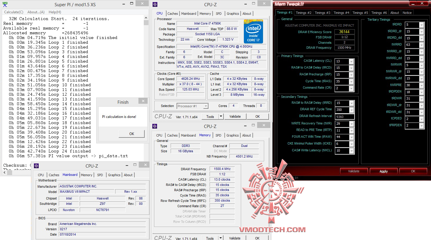Open the READ to PRE Time (tRTP) dropdown

pyautogui.click(x=351, y=130)
